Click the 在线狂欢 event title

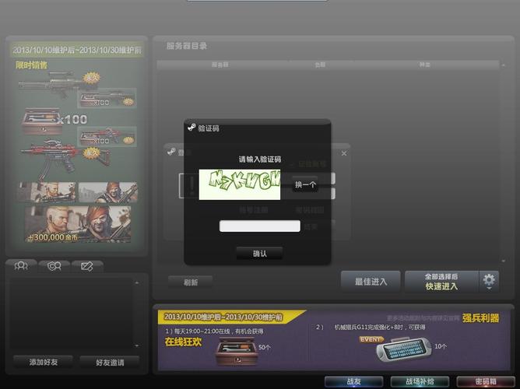[183, 342]
